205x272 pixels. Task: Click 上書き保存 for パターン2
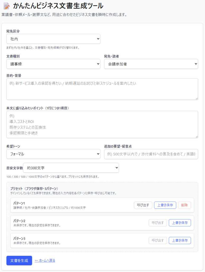point(180,223)
